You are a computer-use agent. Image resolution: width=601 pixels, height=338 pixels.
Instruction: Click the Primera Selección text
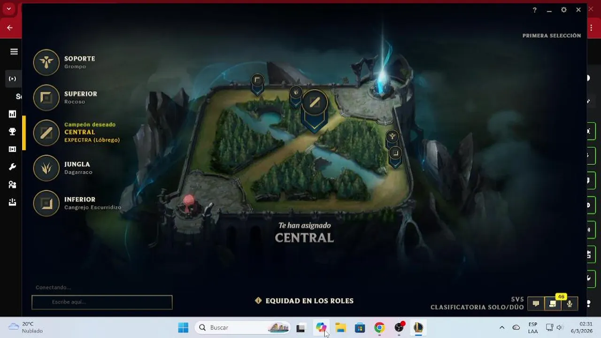[x=552, y=36]
